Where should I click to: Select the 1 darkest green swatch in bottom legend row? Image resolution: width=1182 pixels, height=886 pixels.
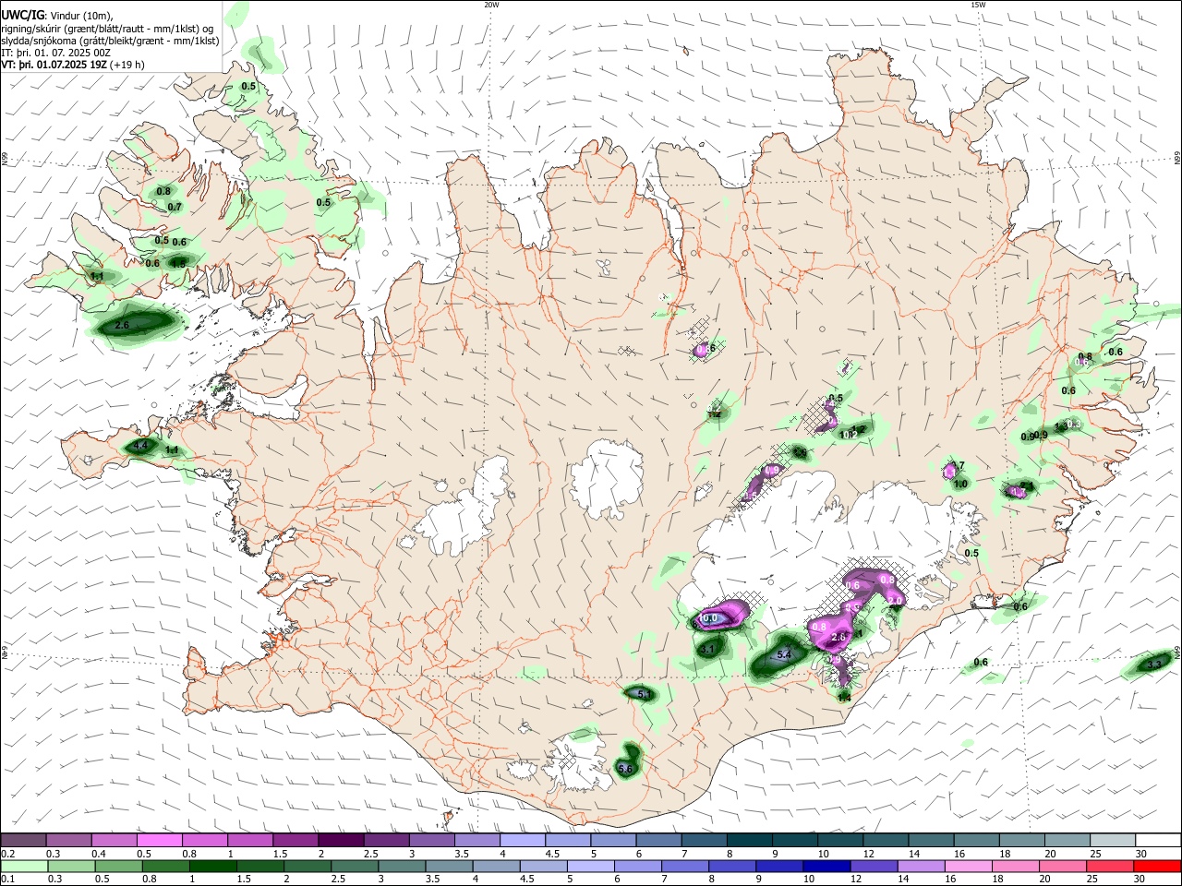[x=211, y=866]
